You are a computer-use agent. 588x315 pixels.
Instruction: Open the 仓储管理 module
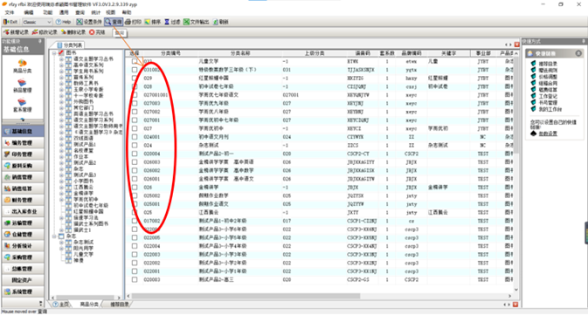point(23,235)
